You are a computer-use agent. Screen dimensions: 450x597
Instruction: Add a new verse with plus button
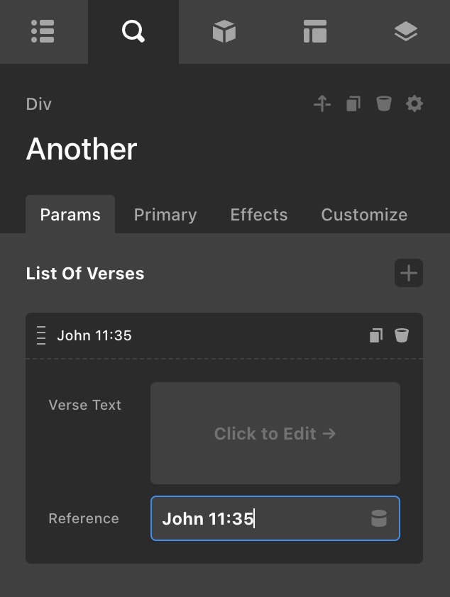(409, 273)
